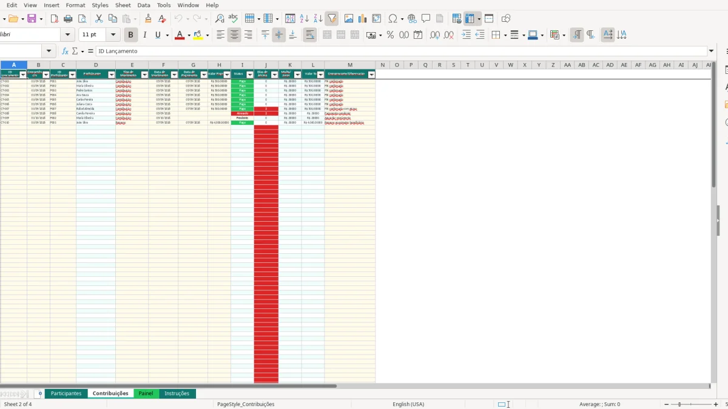
Task: Save the document with the Save icon
Action: 32,19
